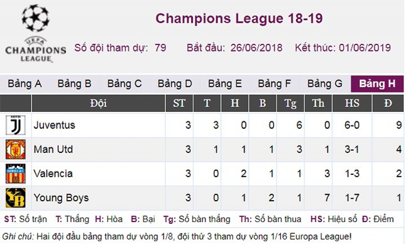Click the Valencia team name
Viewport: 406px width, 244px height.
coord(53,174)
